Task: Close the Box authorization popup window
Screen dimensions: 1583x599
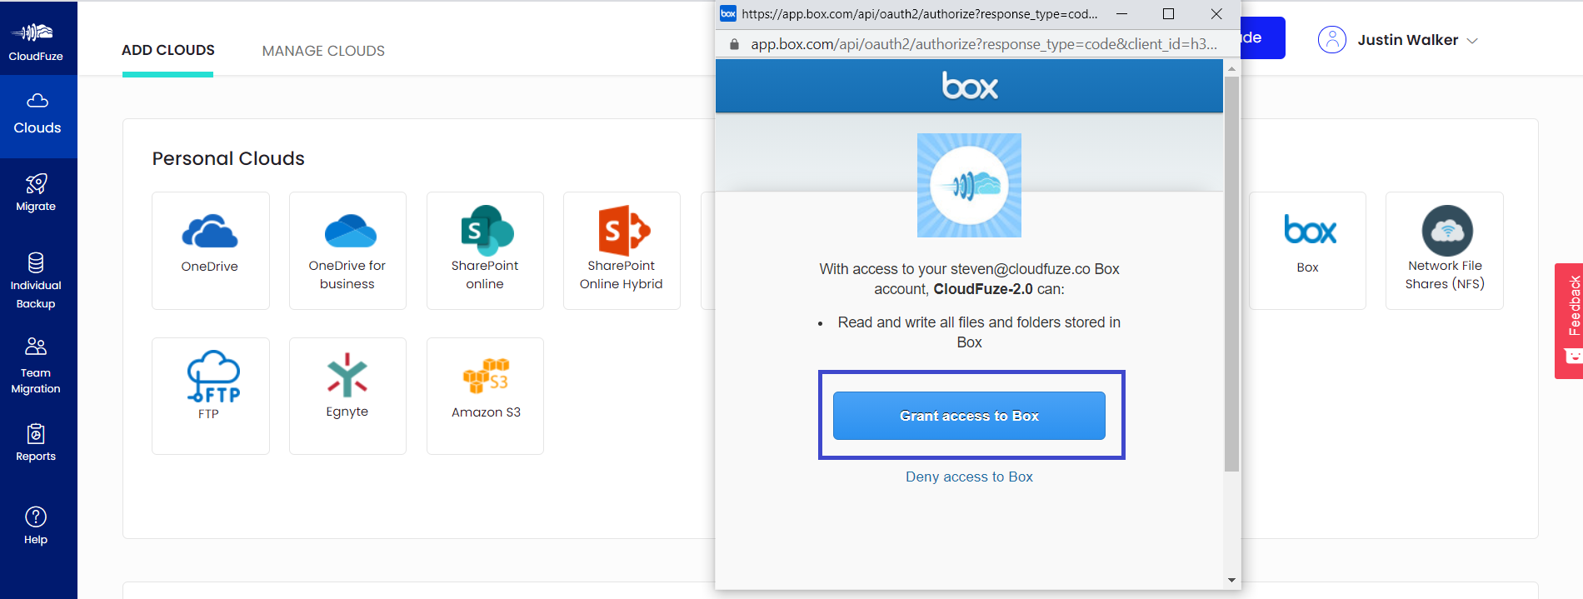Action: (1216, 13)
